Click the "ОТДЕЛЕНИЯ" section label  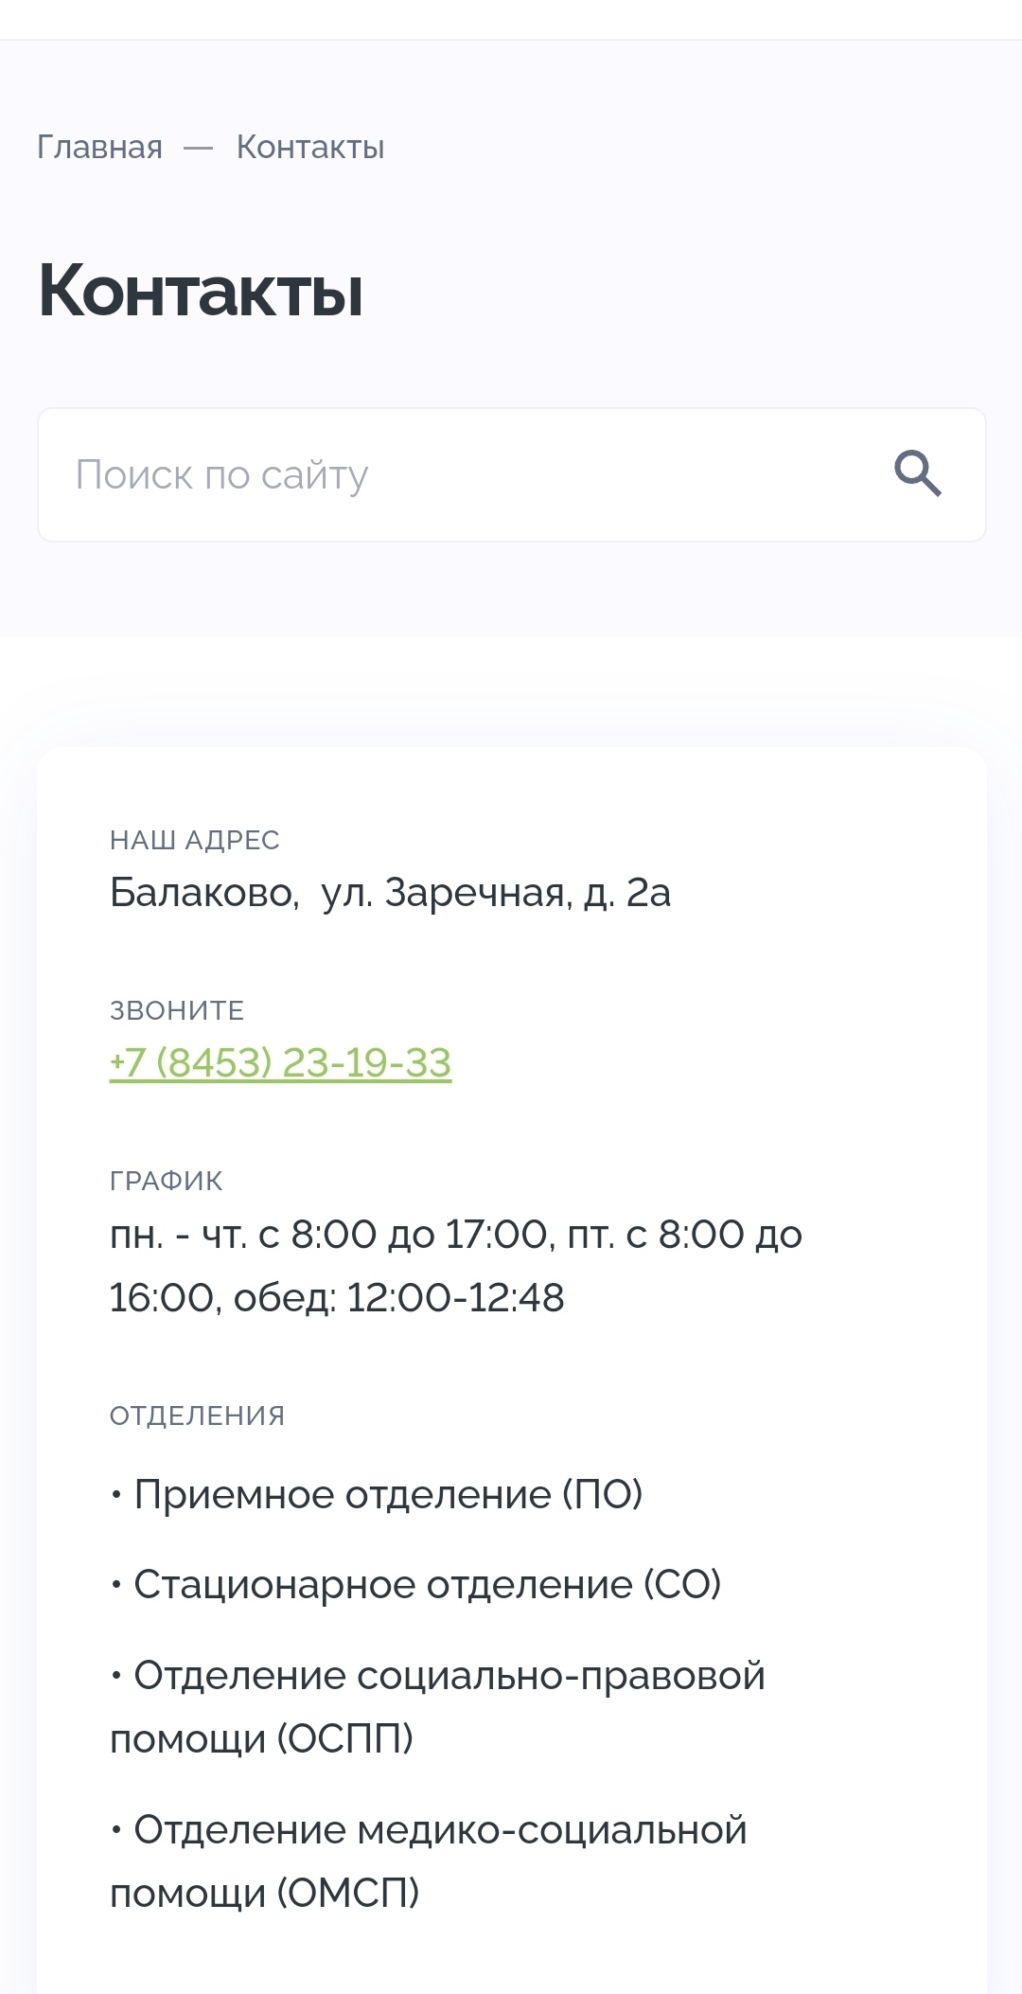pos(197,1415)
